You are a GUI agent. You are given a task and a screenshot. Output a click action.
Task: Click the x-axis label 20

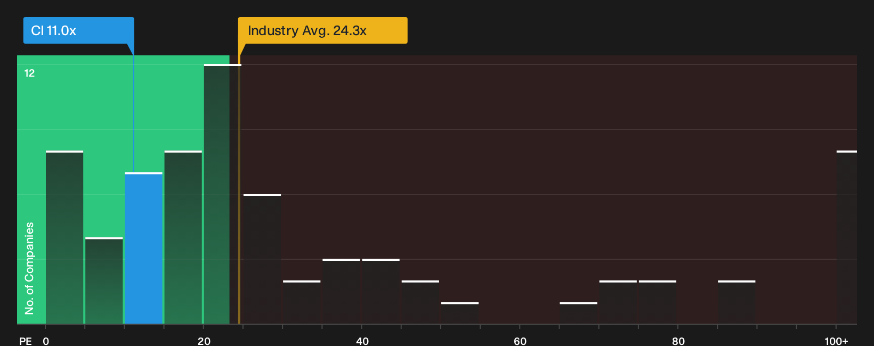(x=204, y=341)
